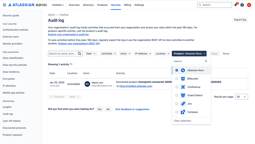Open the Actor filter dropdown
Image resolution: width=255 pixels, height=144 pixels.
click(125, 54)
